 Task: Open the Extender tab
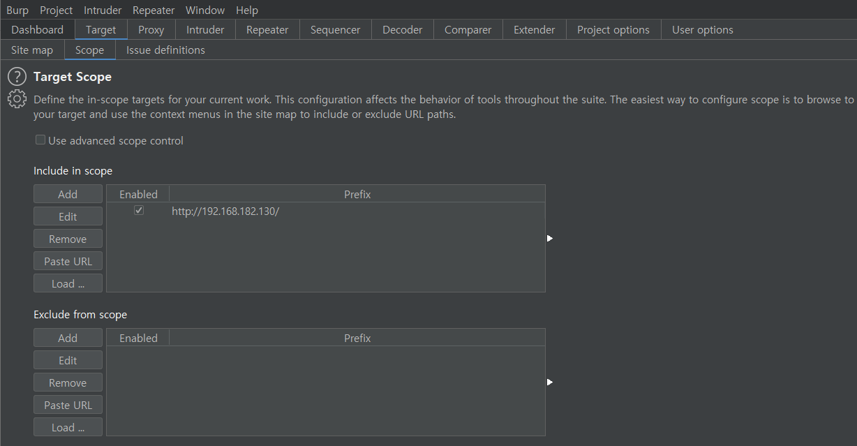535,30
